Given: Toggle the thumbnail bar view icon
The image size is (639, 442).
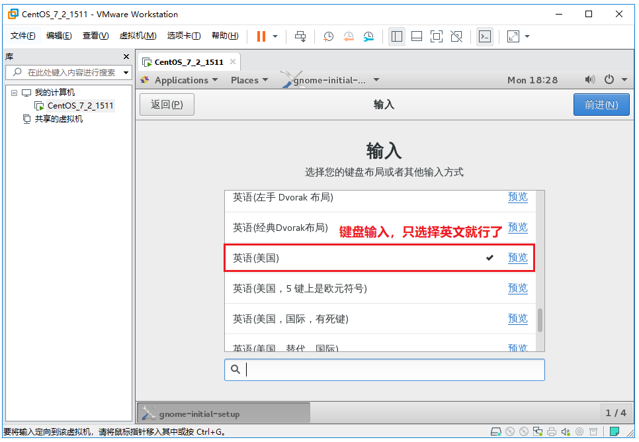Looking at the screenshot, I should point(417,36).
